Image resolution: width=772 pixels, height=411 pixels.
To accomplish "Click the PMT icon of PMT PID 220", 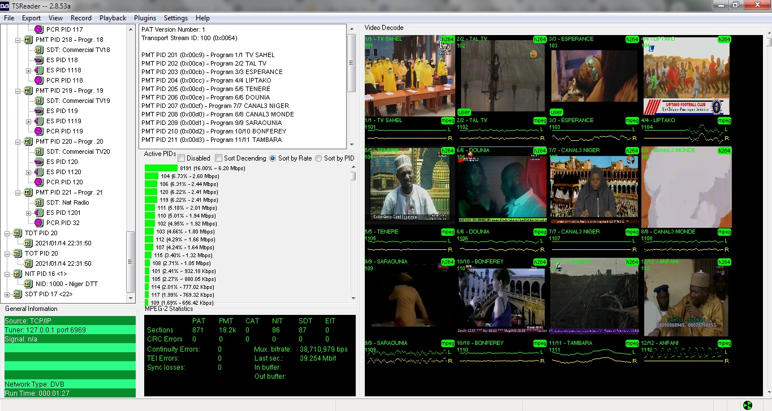I will click(28, 141).
